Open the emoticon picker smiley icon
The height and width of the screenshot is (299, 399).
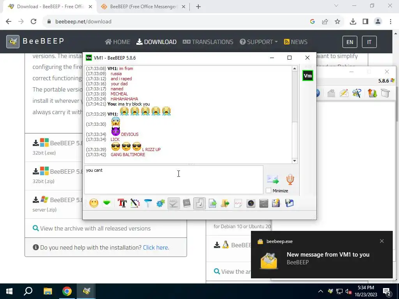(x=94, y=203)
